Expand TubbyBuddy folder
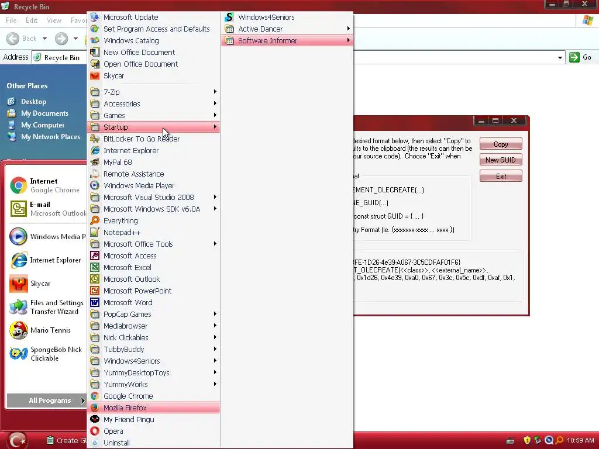The height and width of the screenshot is (449, 599). pyautogui.click(x=154, y=350)
